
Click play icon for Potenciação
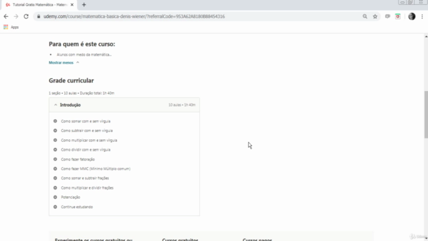[55, 197]
